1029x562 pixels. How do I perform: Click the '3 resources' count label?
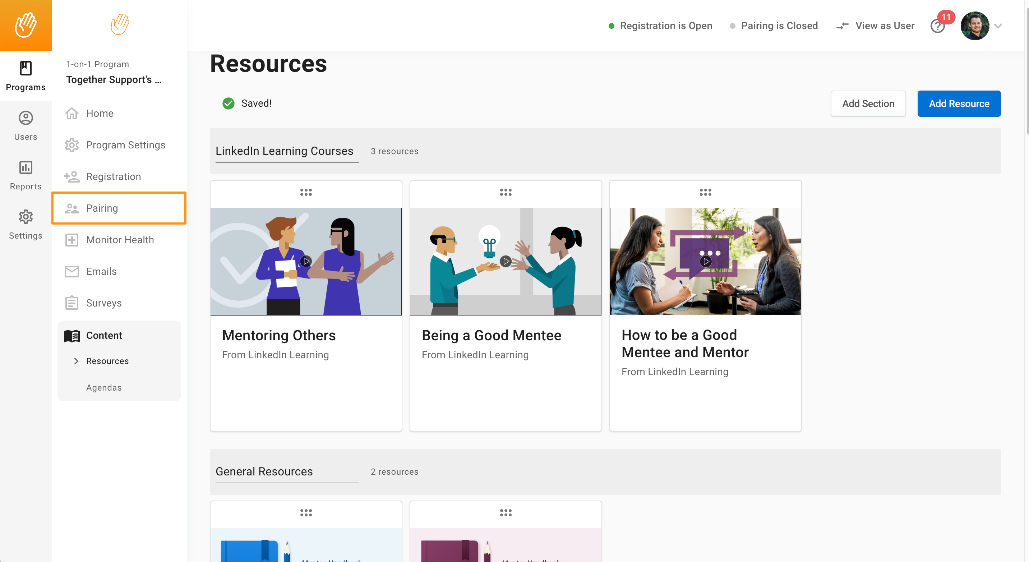click(x=394, y=151)
